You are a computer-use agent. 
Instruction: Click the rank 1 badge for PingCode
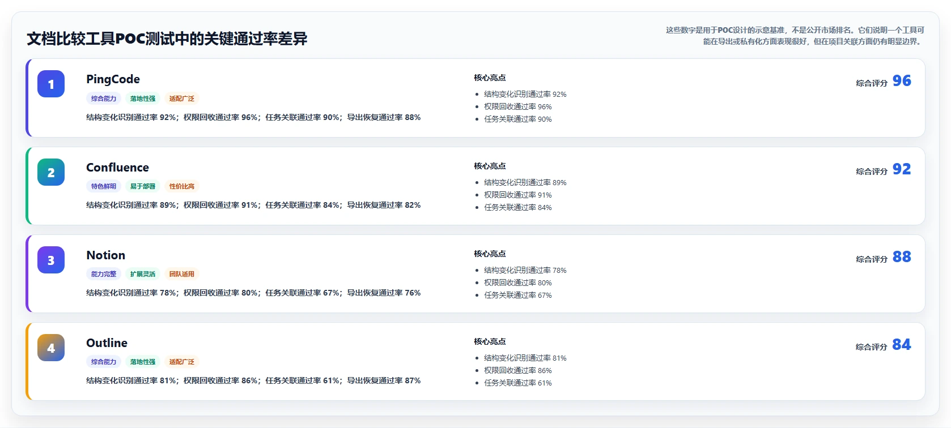(51, 84)
